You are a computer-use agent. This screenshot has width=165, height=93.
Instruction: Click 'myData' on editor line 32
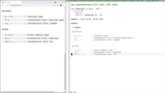coord(74,23)
